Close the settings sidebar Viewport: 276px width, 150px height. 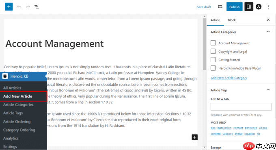(268, 20)
